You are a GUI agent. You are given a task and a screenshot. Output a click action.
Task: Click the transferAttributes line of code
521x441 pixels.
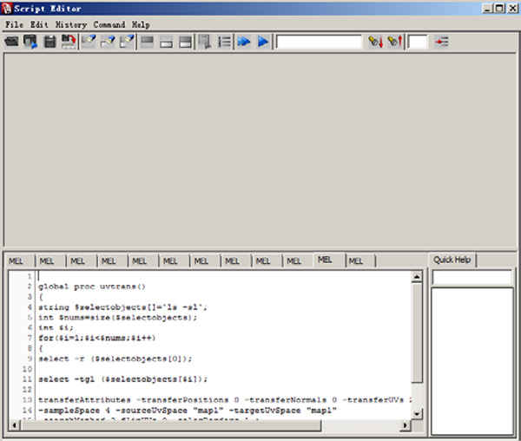[x=225, y=400]
